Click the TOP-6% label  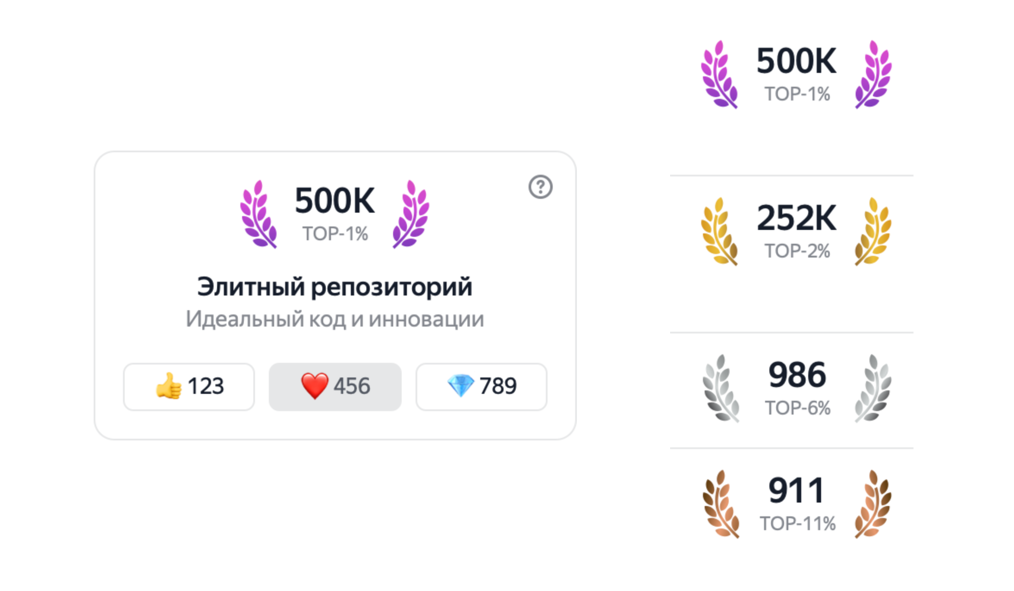point(797,408)
